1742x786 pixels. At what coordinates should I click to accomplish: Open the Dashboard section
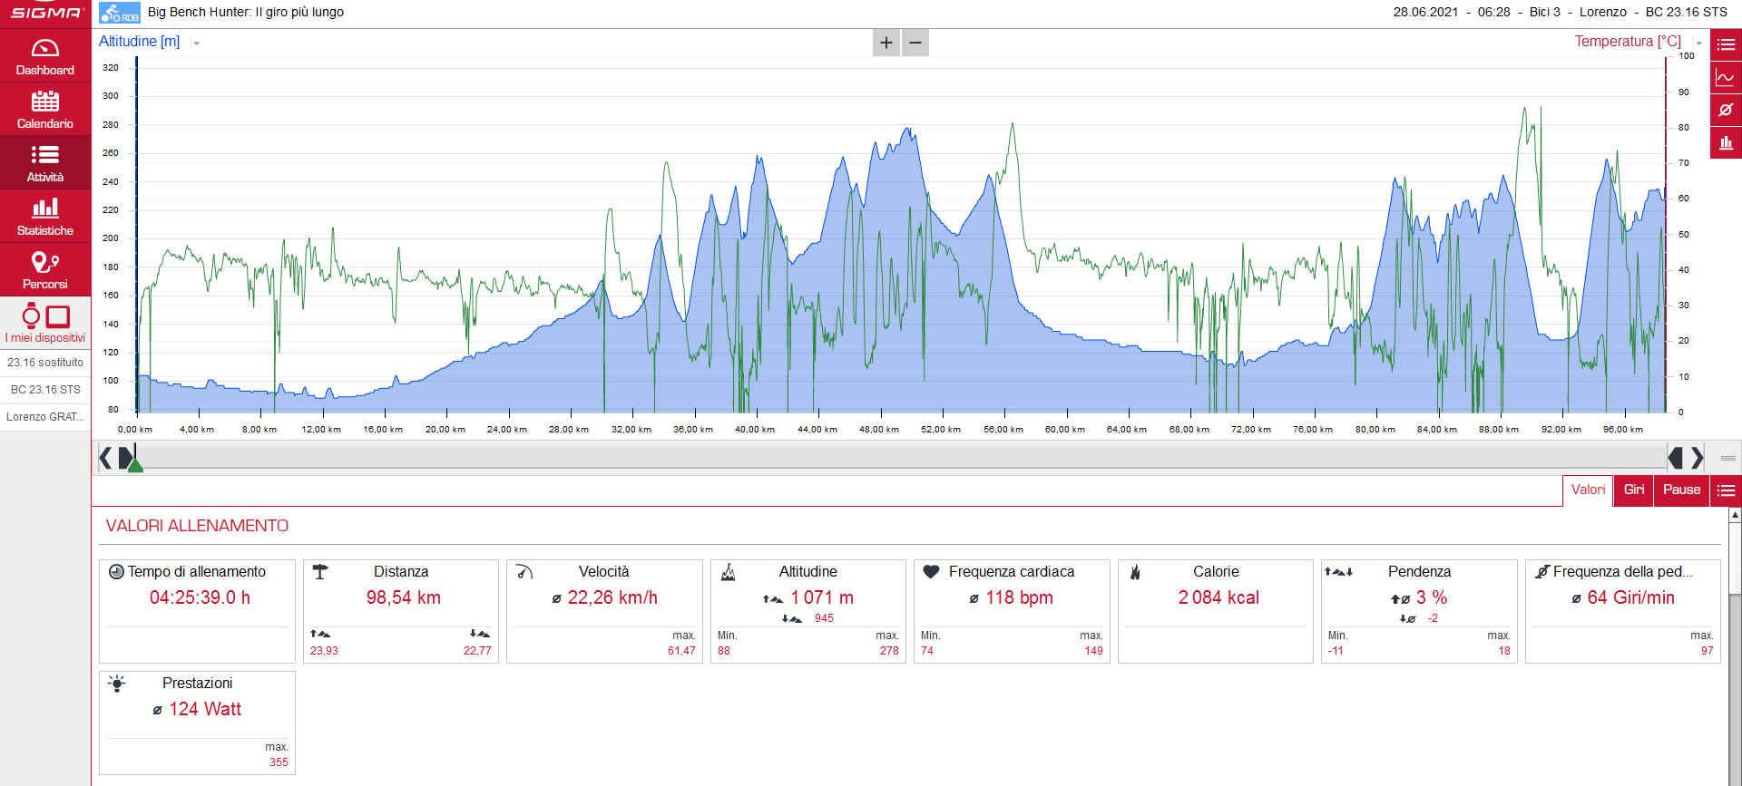pyautogui.click(x=45, y=56)
